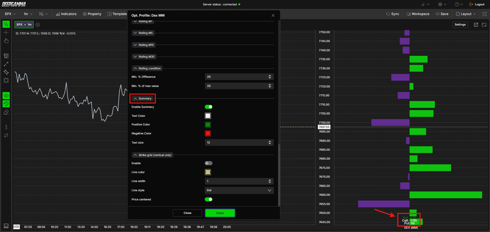The image size is (490, 232).
Task: Click the Apply button
Action: [220, 213]
